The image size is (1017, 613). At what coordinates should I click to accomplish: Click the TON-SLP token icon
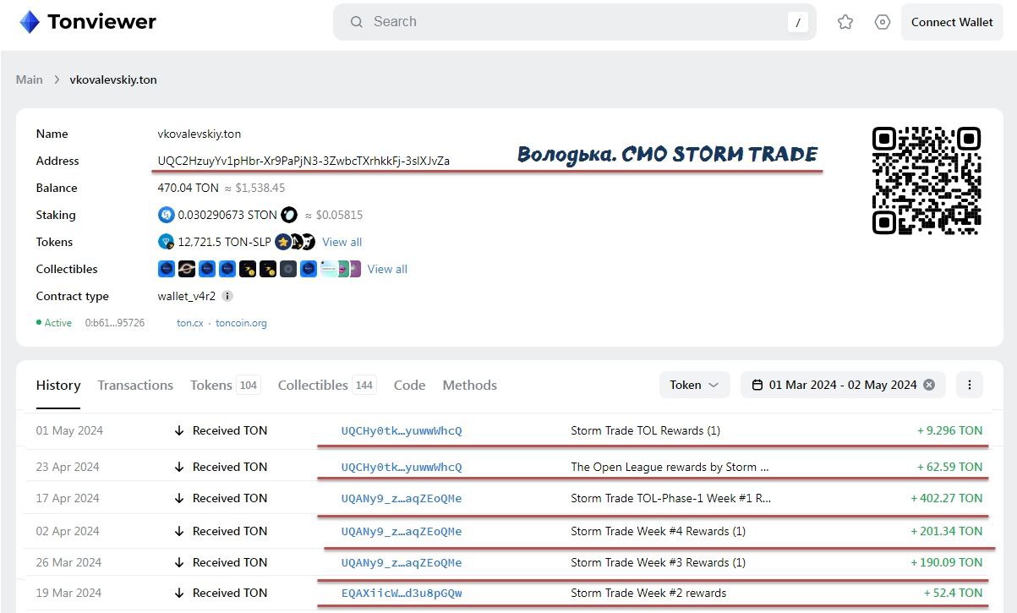166,242
